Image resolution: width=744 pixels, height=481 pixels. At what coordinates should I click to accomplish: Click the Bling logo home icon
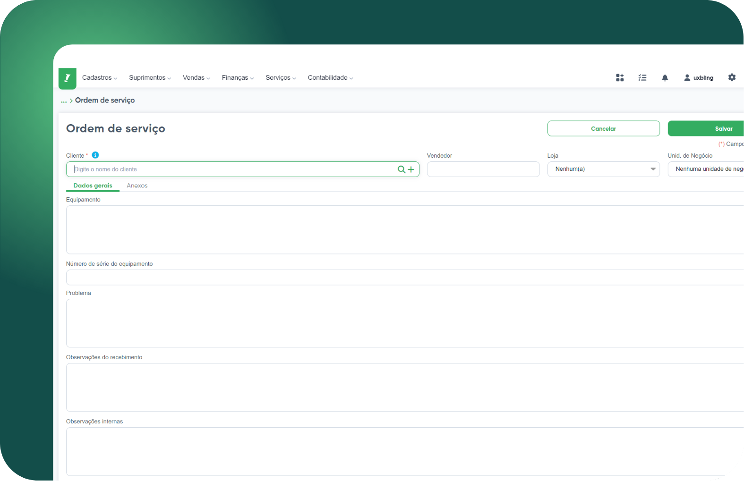click(67, 78)
